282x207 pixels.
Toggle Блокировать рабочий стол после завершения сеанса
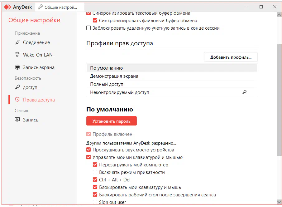(95, 195)
